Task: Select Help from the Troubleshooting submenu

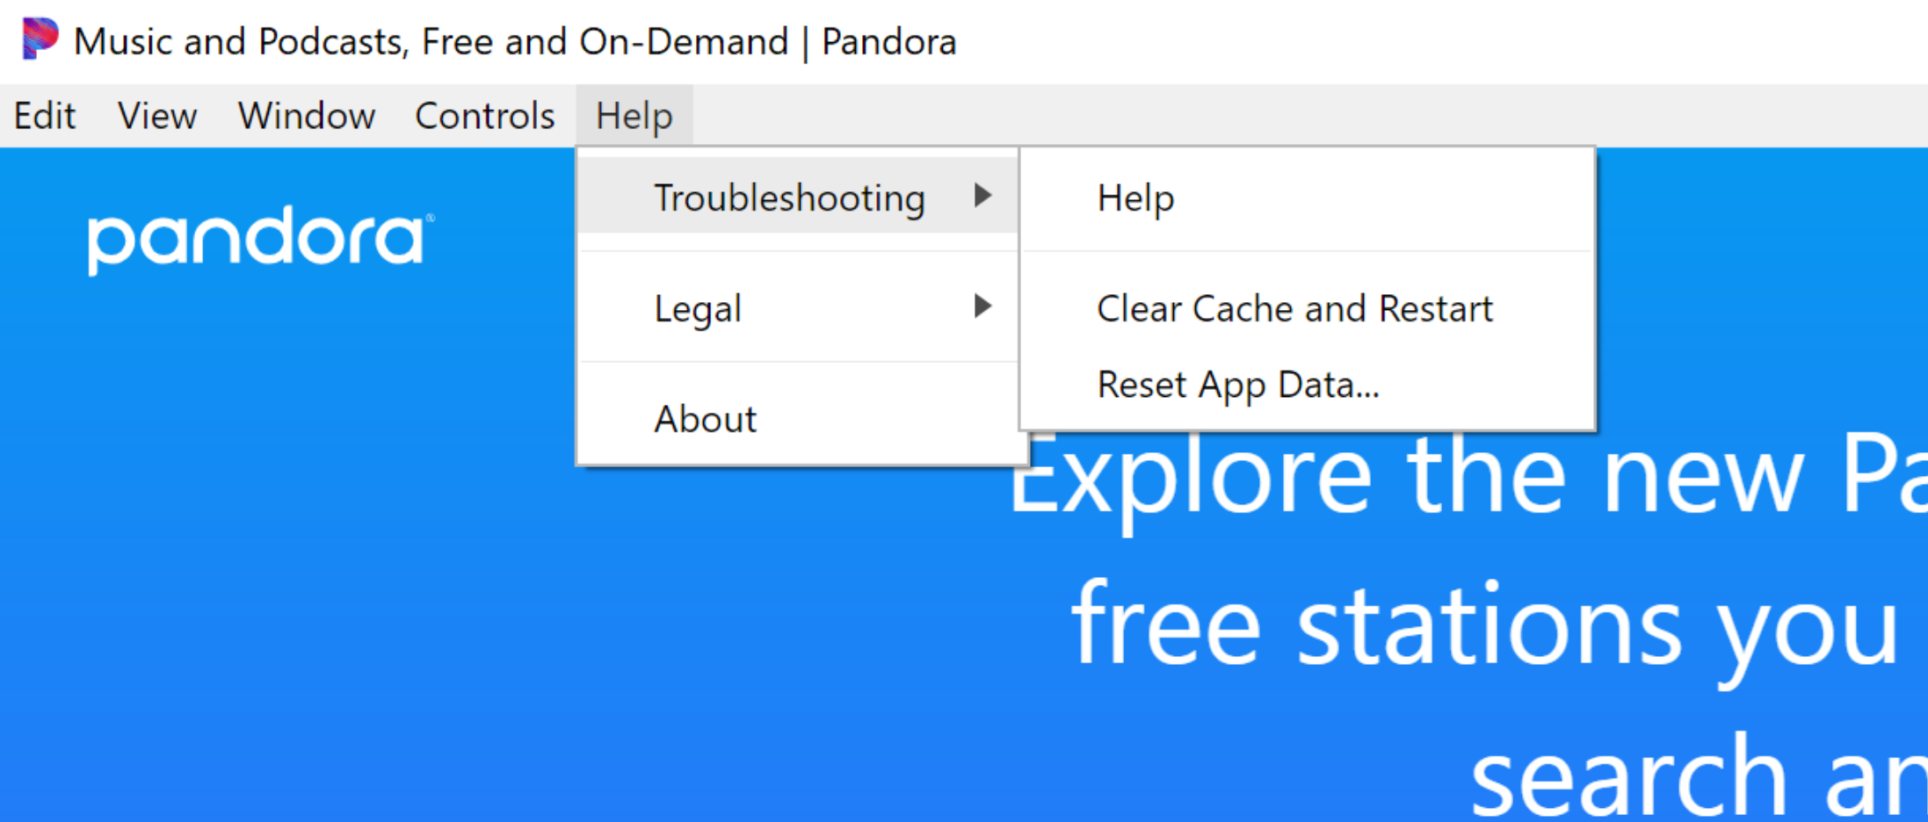Action: [x=1135, y=198]
